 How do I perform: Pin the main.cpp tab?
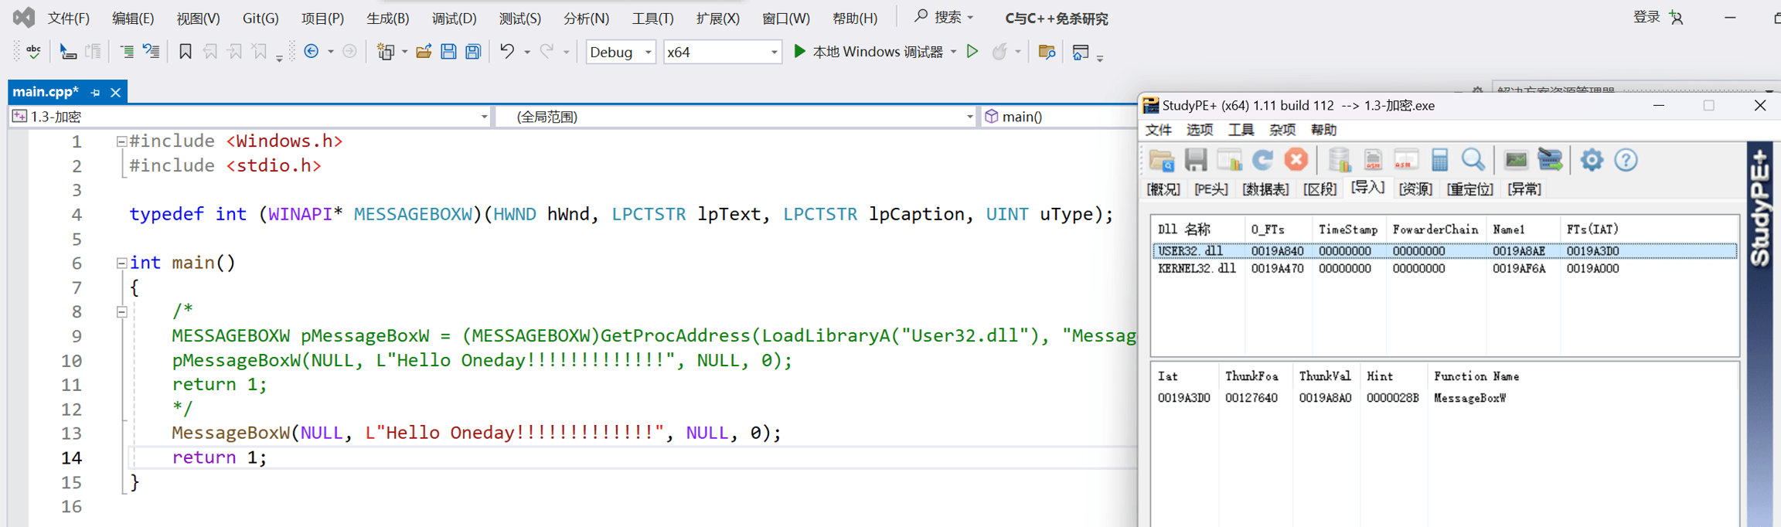(x=96, y=93)
